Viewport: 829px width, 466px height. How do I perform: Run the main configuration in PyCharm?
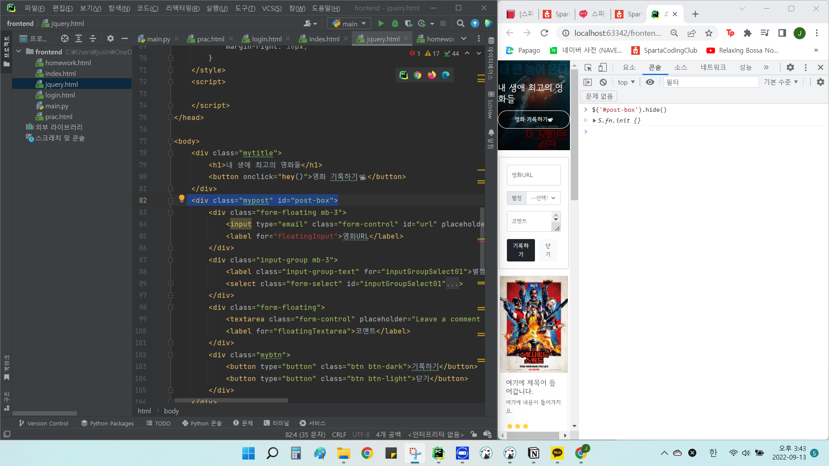[x=381, y=24]
